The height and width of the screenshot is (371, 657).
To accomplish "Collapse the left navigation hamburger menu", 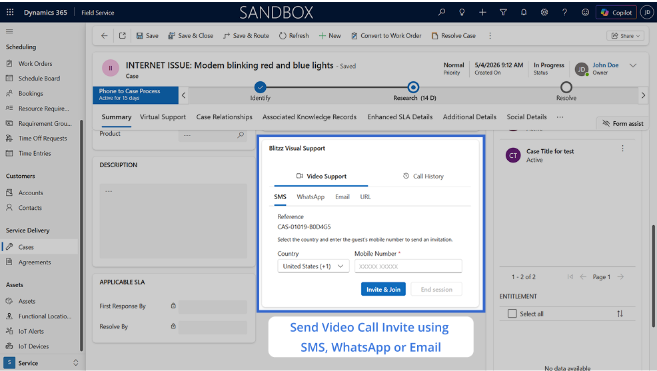I will 9,31.
